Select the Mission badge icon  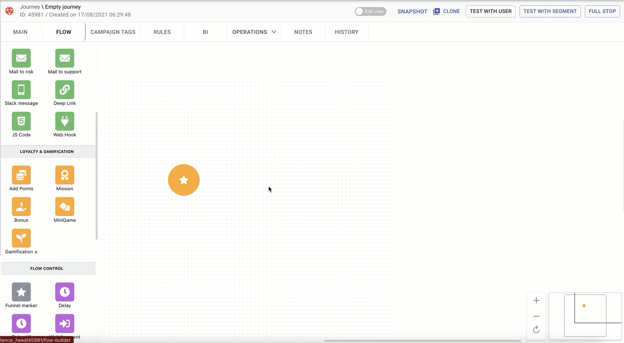tap(65, 175)
